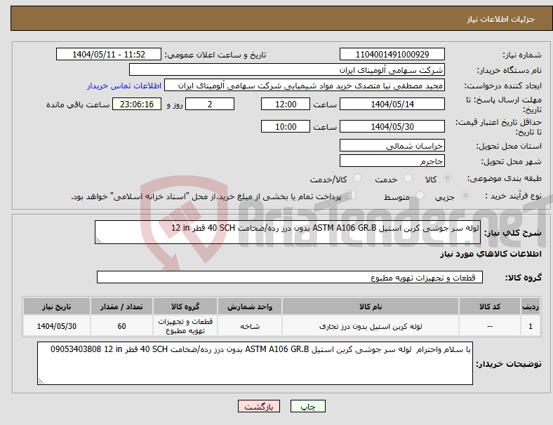The width and height of the screenshot is (553, 425).
Task: Click the ردیف column header
Action: point(530,306)
